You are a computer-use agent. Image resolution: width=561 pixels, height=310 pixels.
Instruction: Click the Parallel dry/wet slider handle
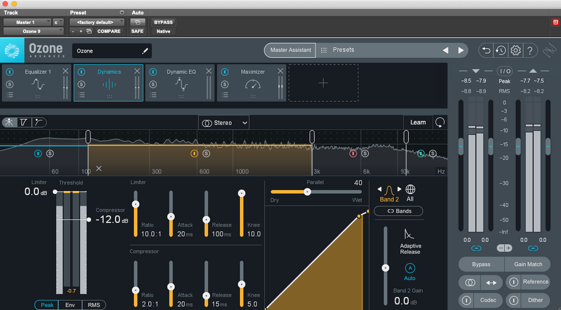click(x=307, y=192)
